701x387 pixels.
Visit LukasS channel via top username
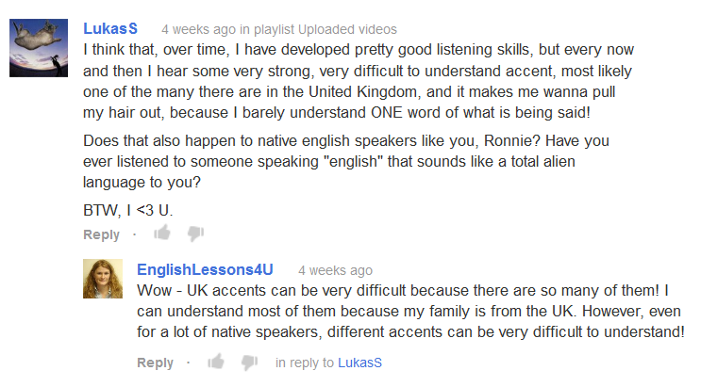click(x=110, y=28)
